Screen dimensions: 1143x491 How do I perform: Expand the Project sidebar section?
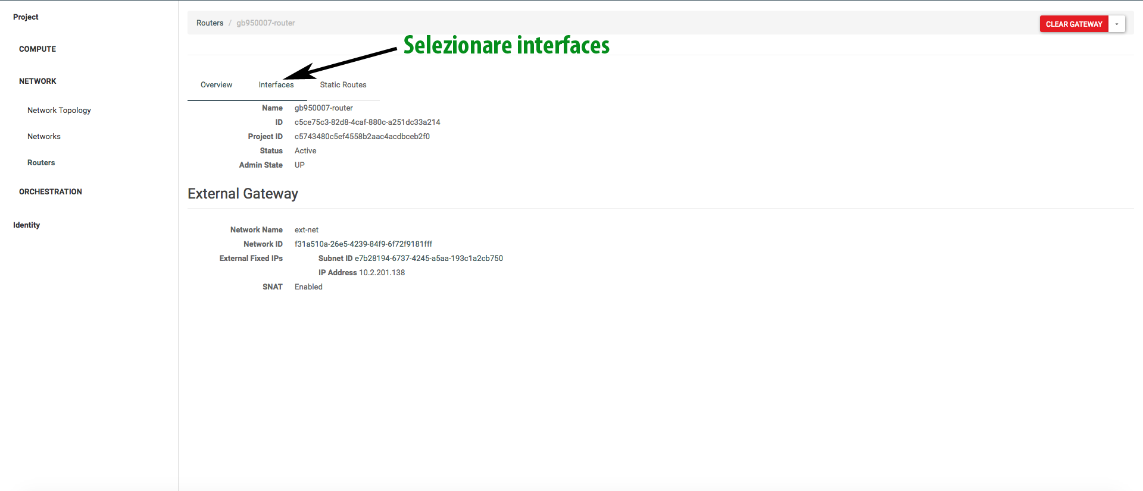tap(26, 17)
